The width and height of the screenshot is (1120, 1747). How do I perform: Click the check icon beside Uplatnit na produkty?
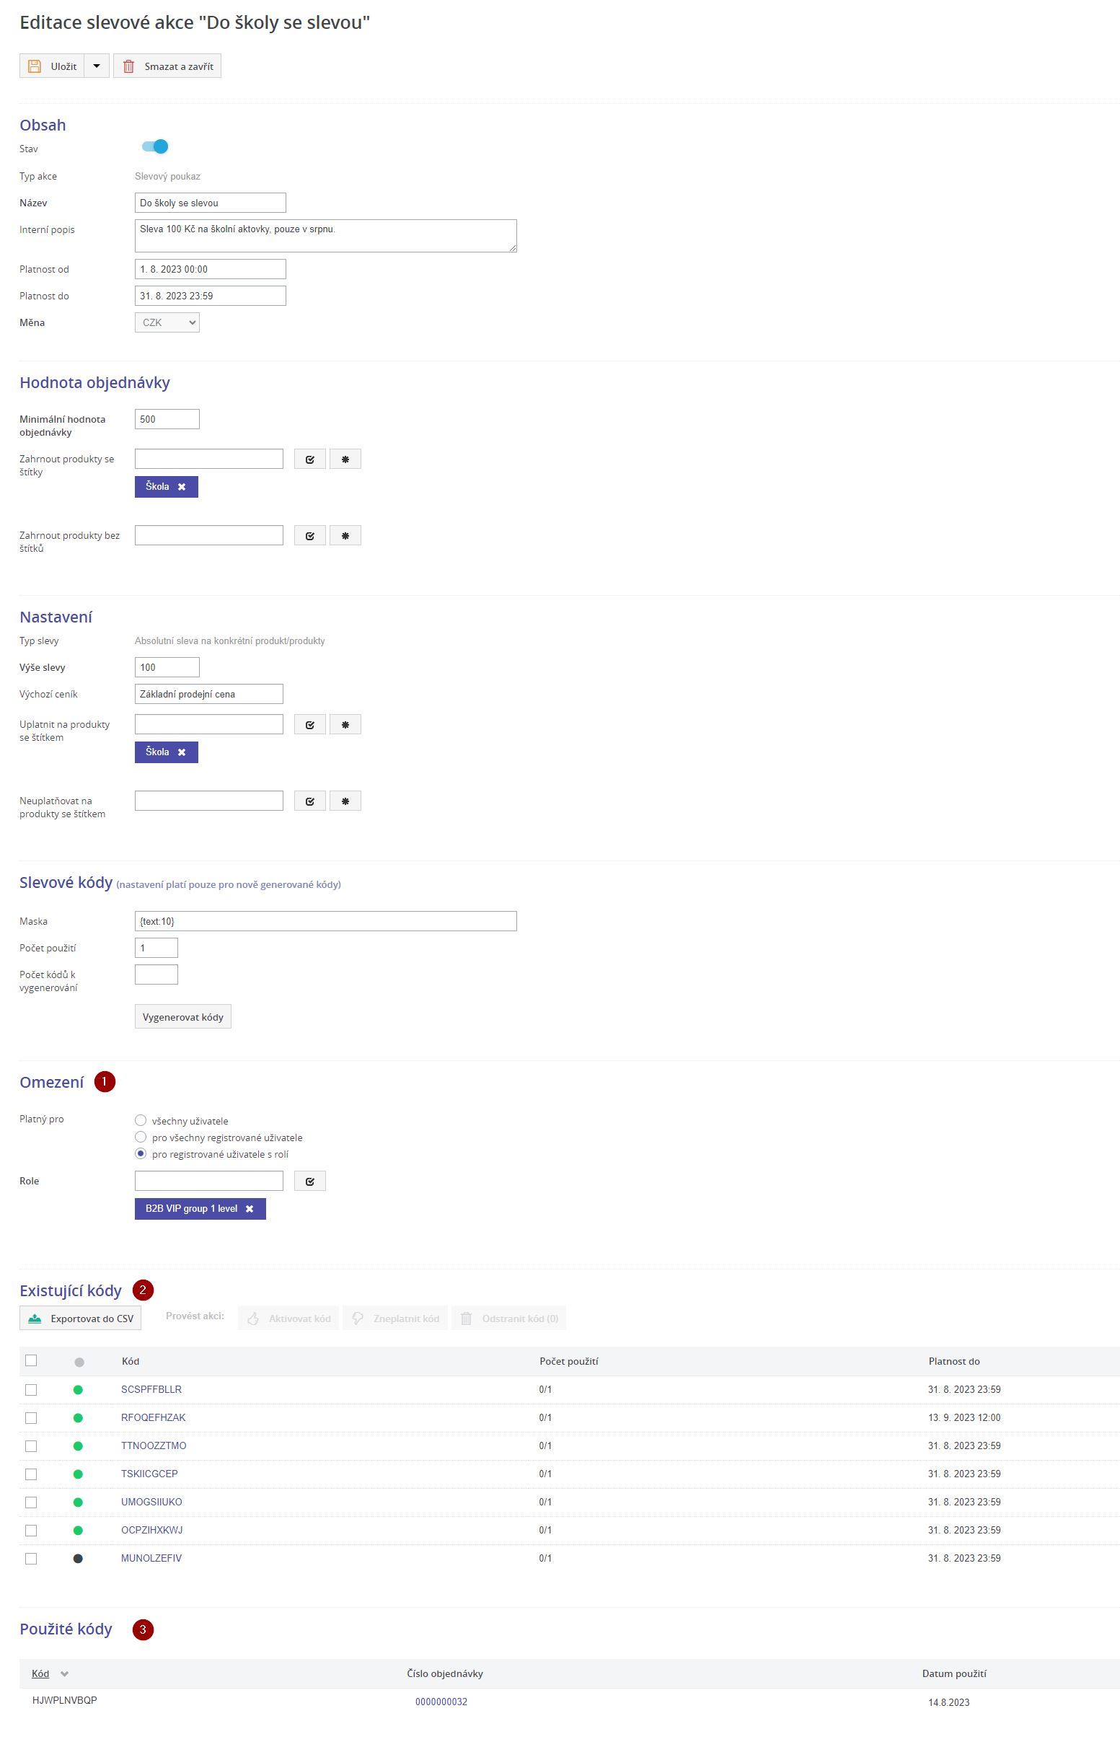click(x=310, y=724)
